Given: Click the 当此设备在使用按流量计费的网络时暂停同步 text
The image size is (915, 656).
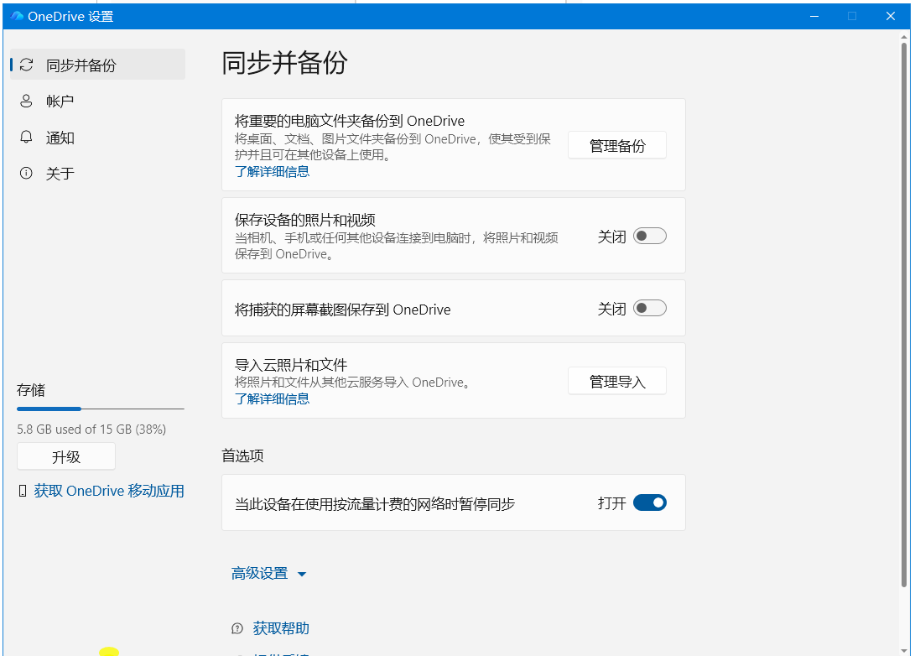Looking at the screenshot, I should pos(375,503).
